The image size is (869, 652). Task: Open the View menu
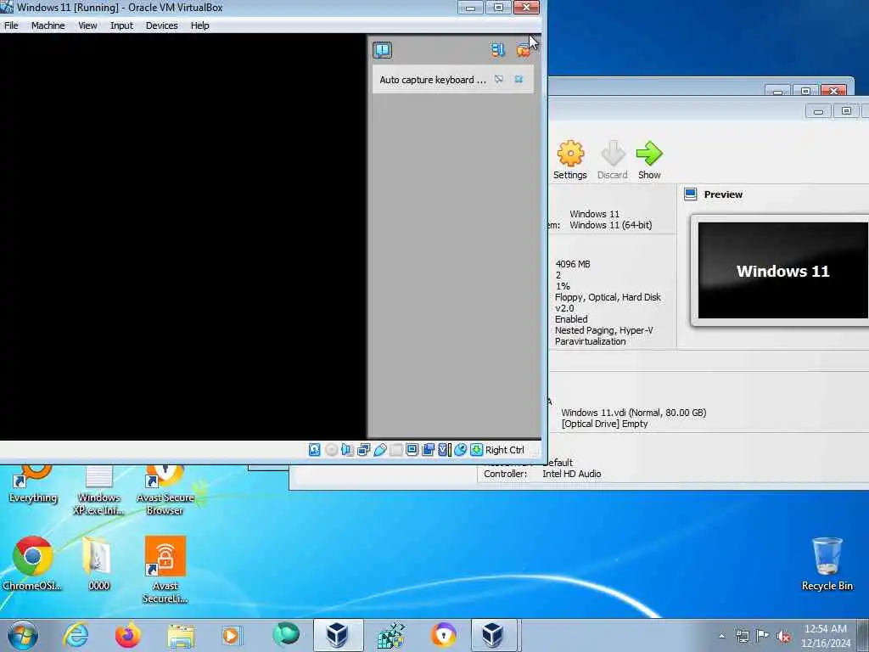pyautogui.click(x=87, y=25)
